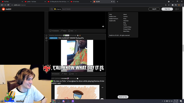
Task: Mute the xQcOW tab audio icon
Action: point(112,2)
